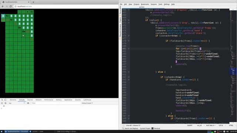Go forward in the Chromium browser
The image size is (237, 133).
point(7,6)
